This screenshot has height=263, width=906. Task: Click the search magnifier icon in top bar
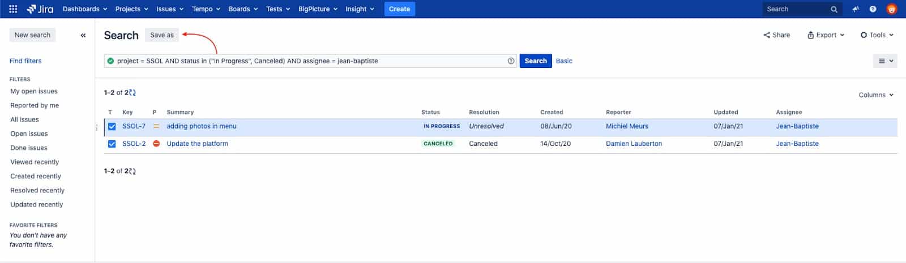834,9
